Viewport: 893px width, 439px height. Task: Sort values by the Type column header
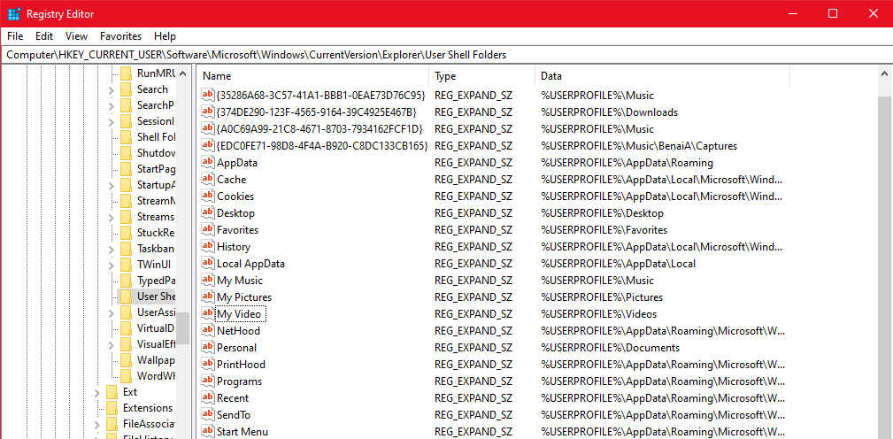click(481, 76)
